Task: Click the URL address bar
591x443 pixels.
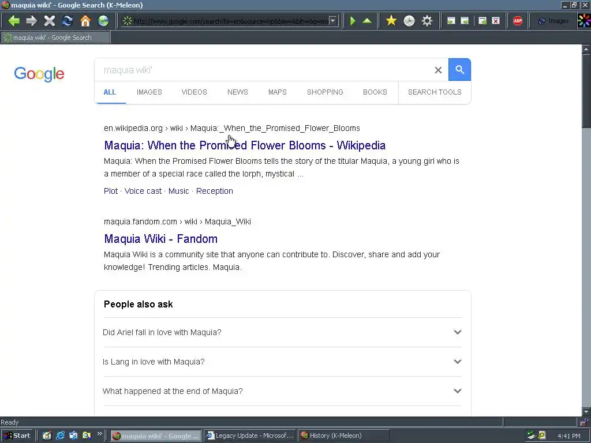Action: [x=231, y=21]
